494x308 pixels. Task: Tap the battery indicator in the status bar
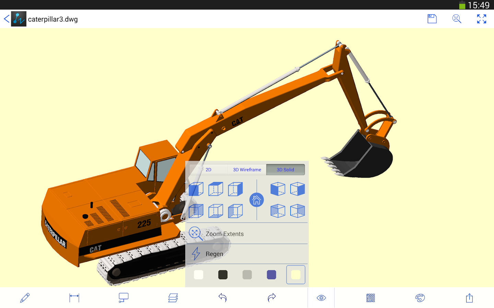click(x=462, y=5)
